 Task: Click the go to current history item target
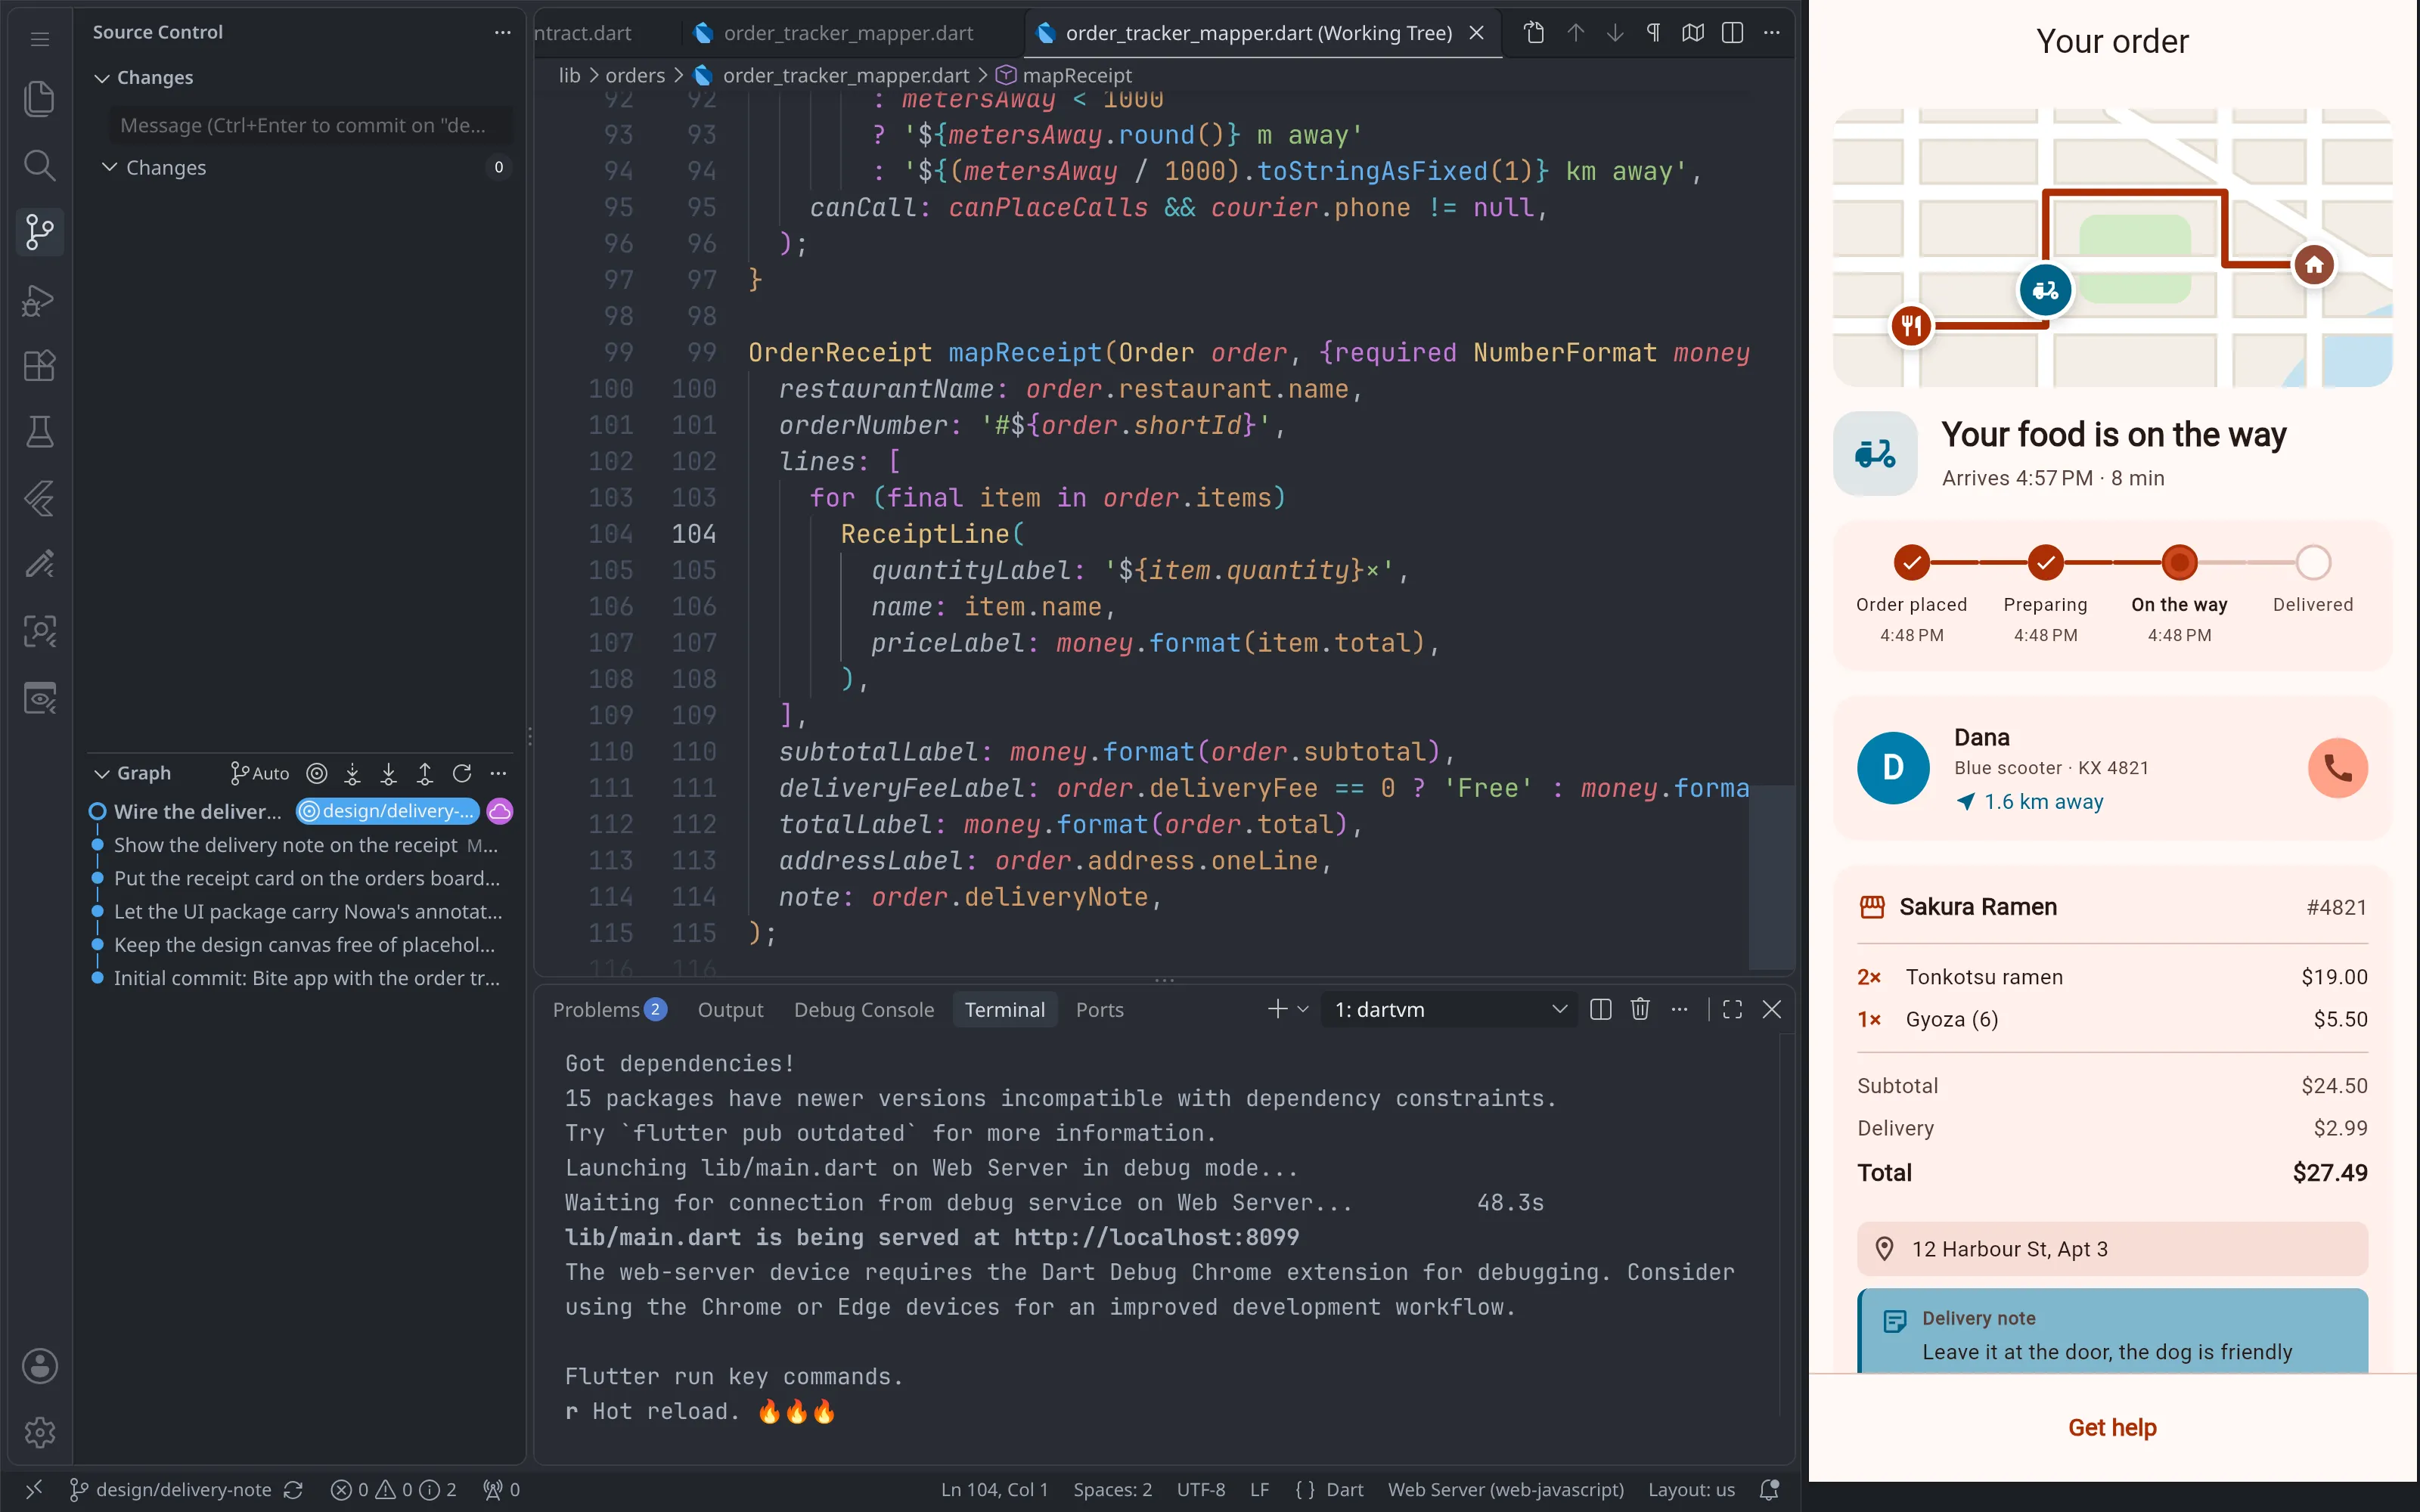pos(316,773)
